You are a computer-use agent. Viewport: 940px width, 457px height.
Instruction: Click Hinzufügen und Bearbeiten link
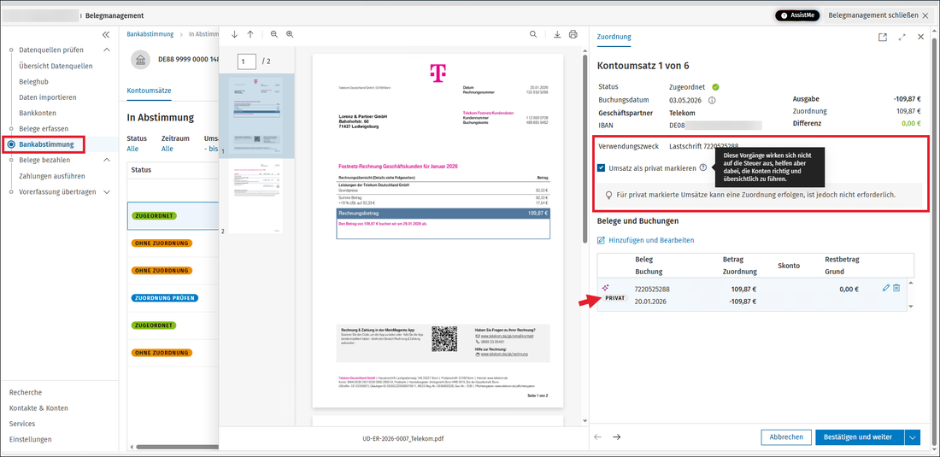pos(646,240)
